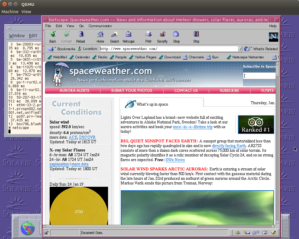Open the View menu in Netscape

(70, 26)
